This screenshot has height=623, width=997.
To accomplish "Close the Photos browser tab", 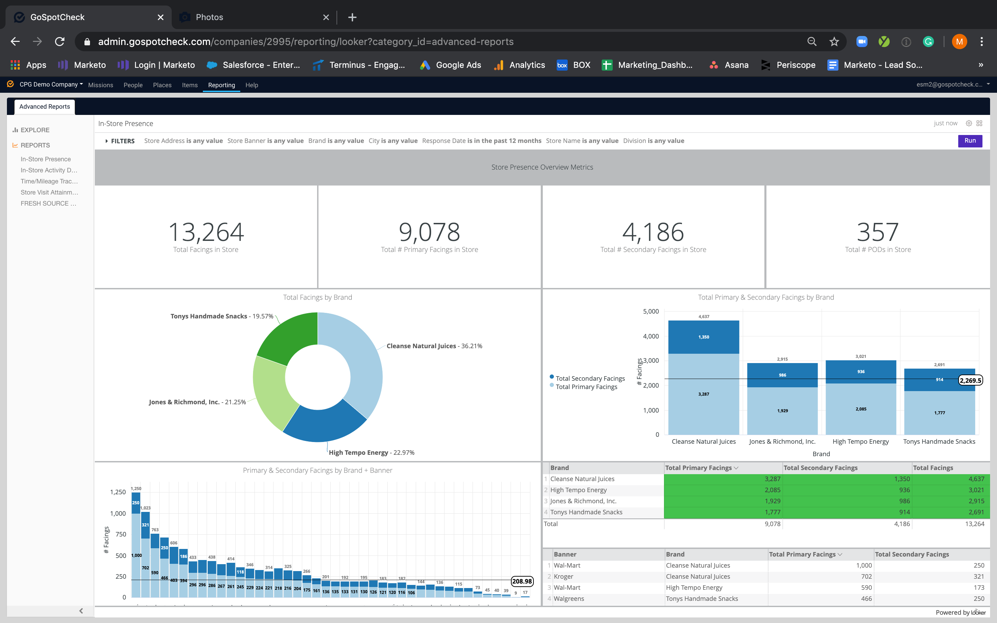I will click(326, 17).
